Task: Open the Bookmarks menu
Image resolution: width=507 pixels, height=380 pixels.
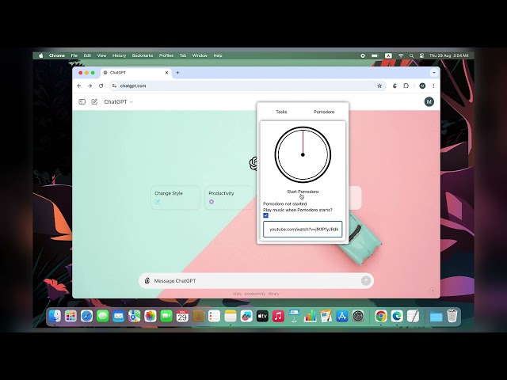Action: pyautogui.click(x=143, y=55)
